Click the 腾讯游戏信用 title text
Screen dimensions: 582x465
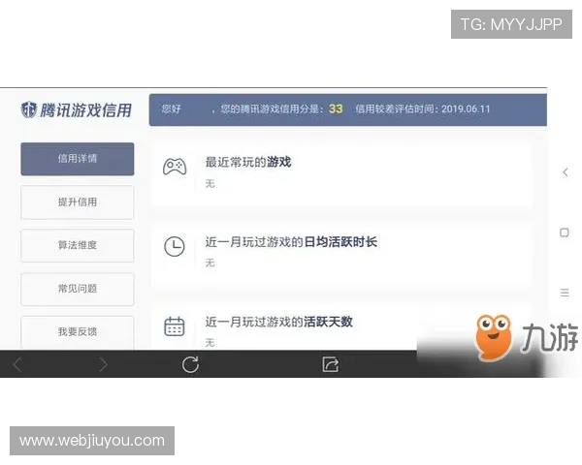click(x=85, y=110)
